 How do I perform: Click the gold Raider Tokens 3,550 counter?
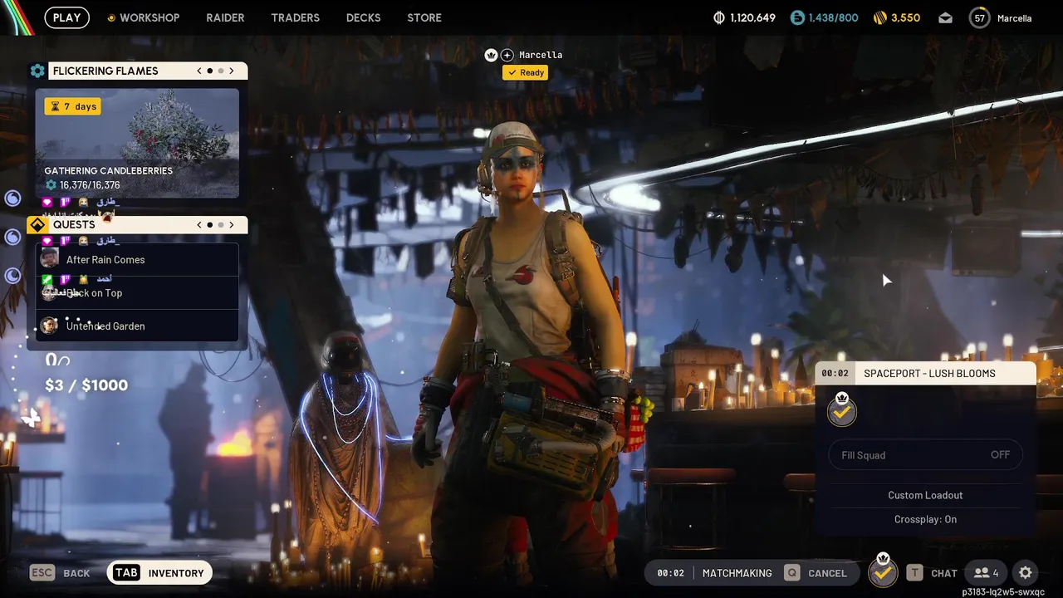[896, 17]
